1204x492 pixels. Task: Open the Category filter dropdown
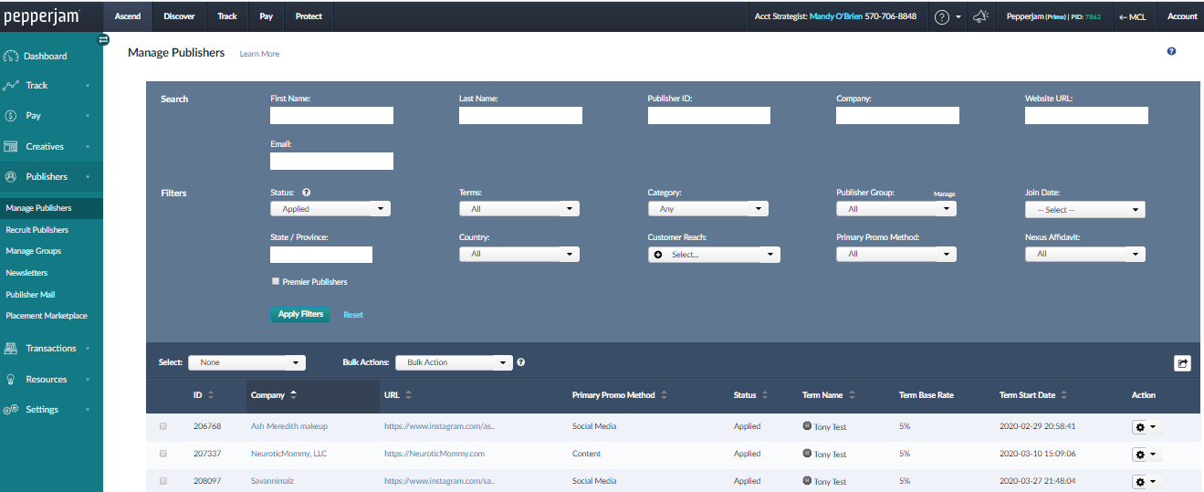tap(707, 209)
